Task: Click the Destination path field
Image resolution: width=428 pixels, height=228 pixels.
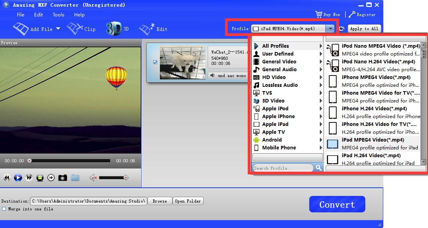Action: tap(89, 201)
